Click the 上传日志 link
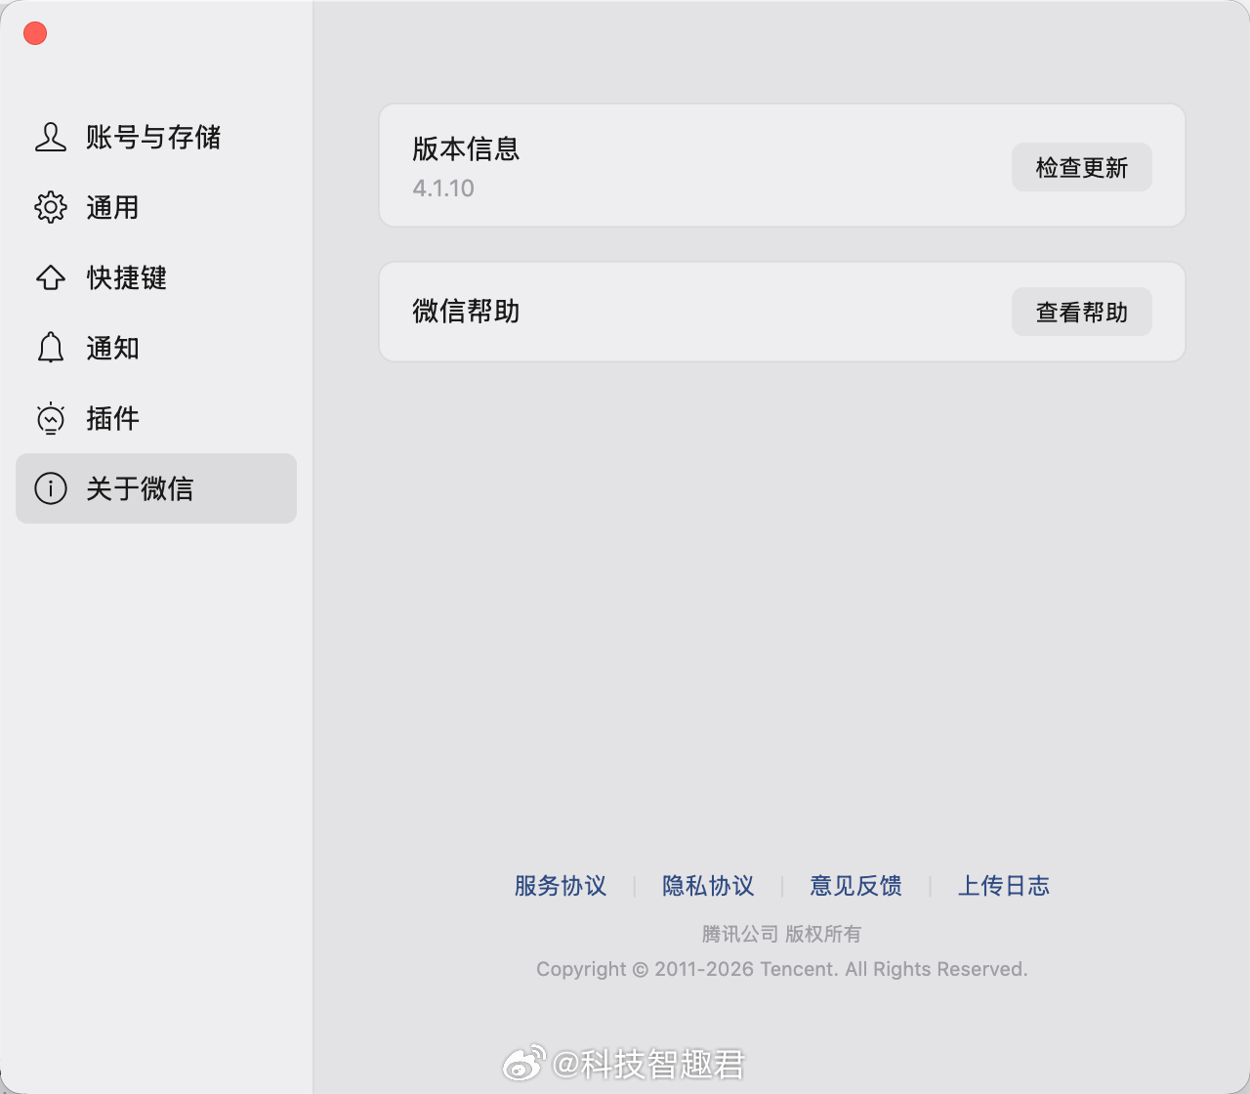Viewport: 1250px width, 1094px height. pos(1004,886)
